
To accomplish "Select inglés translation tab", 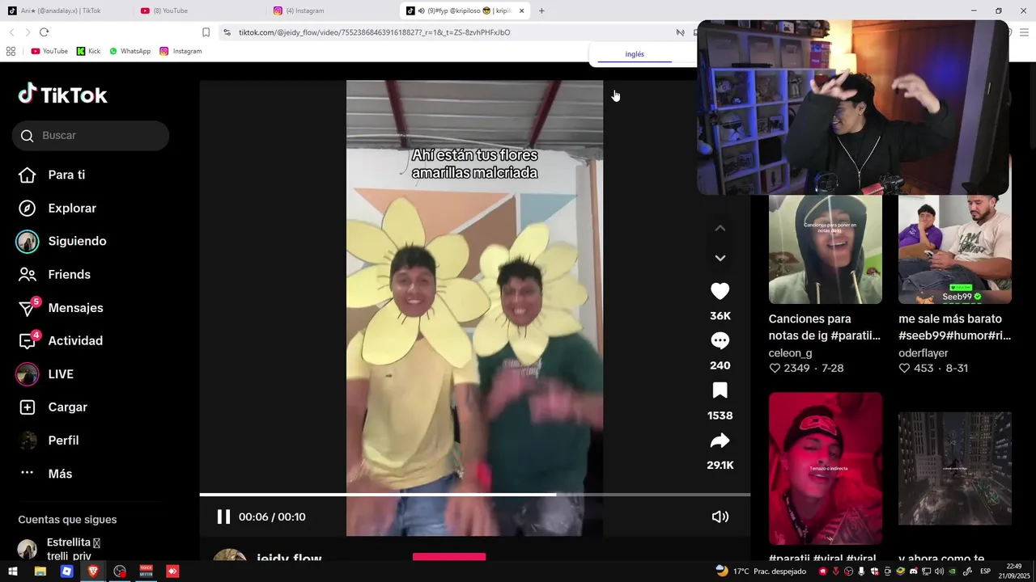I will [x=635, y=54].
